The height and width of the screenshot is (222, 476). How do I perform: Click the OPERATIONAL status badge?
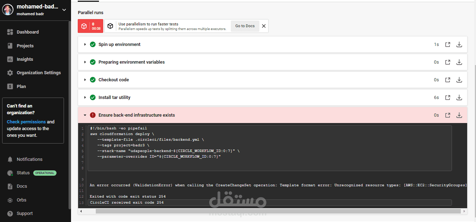tap(45, 173)
